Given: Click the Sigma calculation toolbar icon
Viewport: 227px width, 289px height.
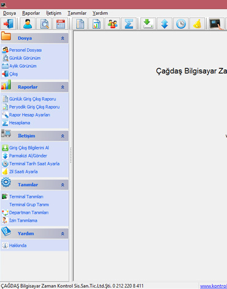Looking at the screenshot, I should (x=129, y=24).
